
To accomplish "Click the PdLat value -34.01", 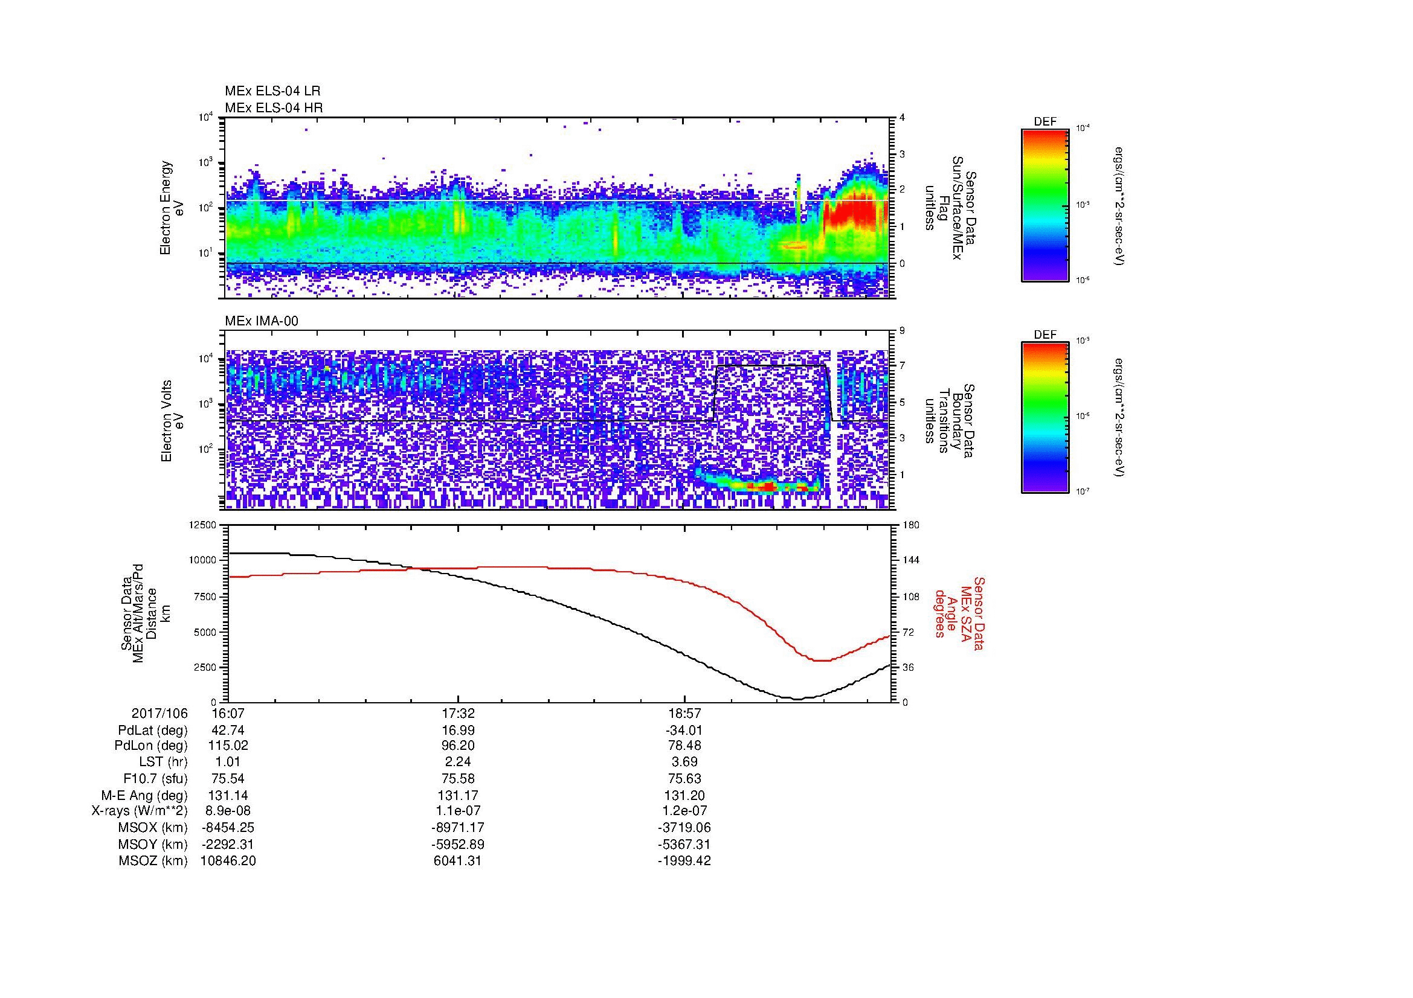I will pos(684,731).
